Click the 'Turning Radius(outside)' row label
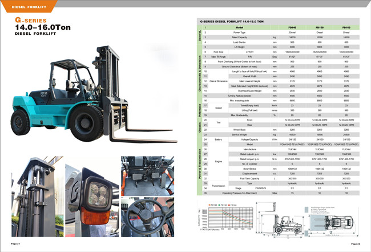Image resolution: width=371 pixels, height=252 pixels. pos(239,95)
